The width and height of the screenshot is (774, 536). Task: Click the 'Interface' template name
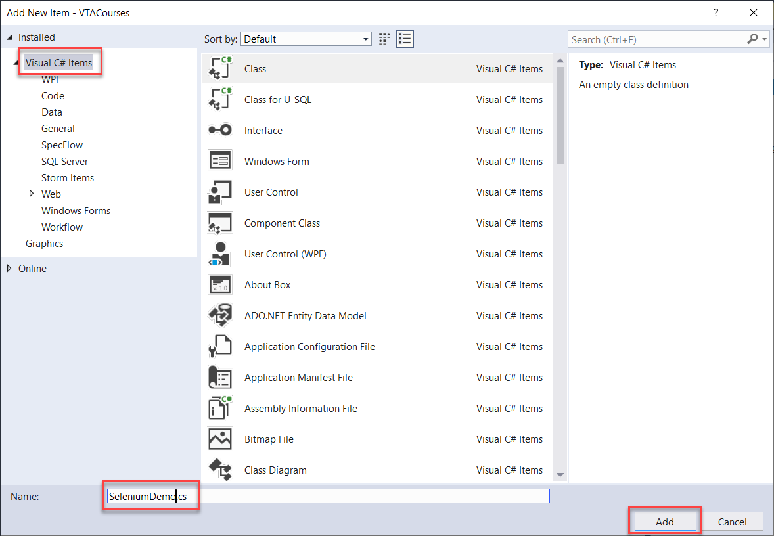click(x=263, y=130)
